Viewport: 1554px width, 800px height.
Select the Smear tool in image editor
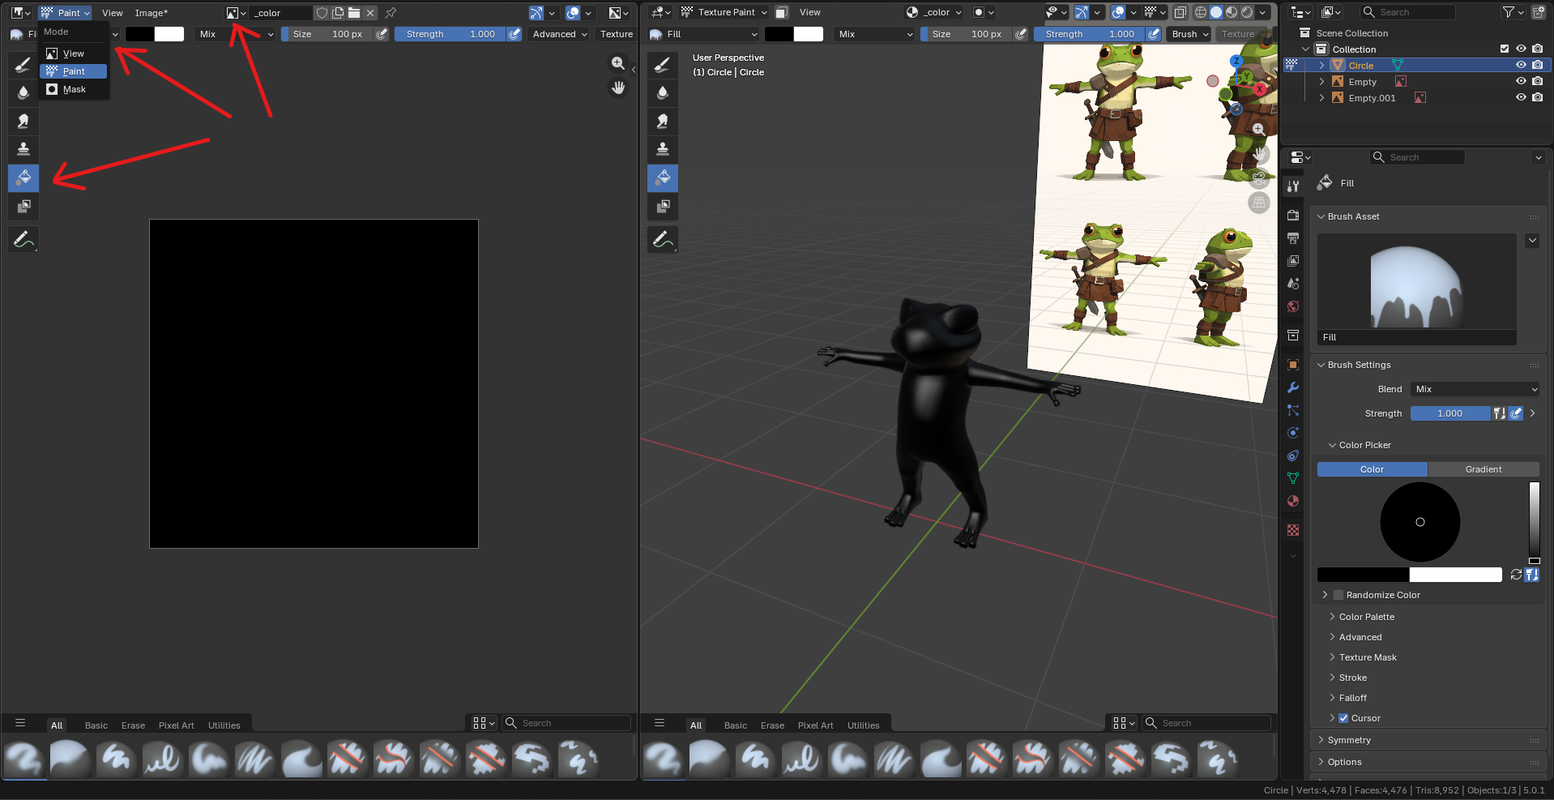point(23,121)
